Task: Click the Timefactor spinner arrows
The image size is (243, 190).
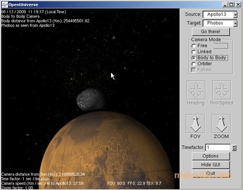Action: 234,148
